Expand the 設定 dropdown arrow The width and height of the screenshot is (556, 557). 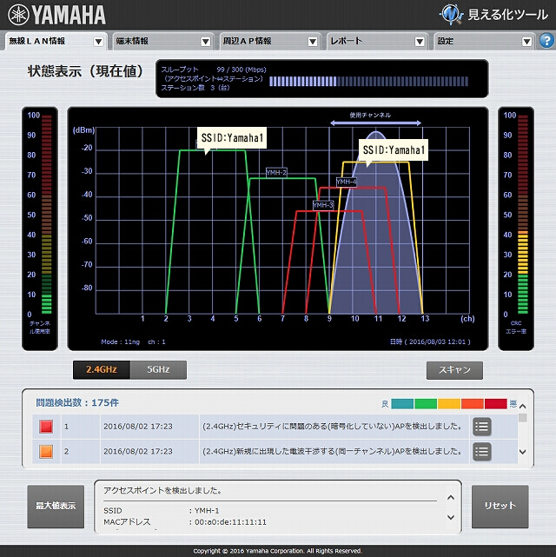(526, 42)
